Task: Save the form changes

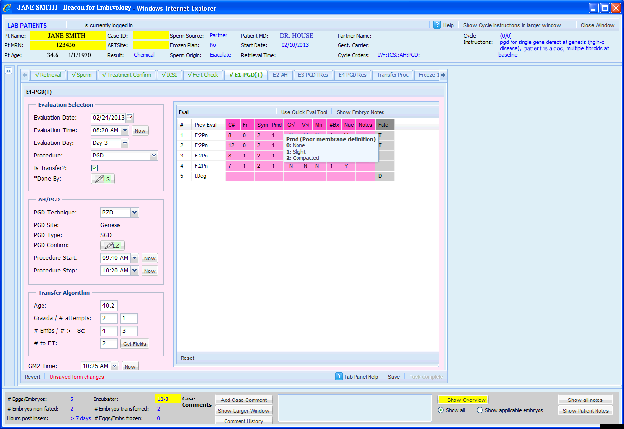Action: 394,376
